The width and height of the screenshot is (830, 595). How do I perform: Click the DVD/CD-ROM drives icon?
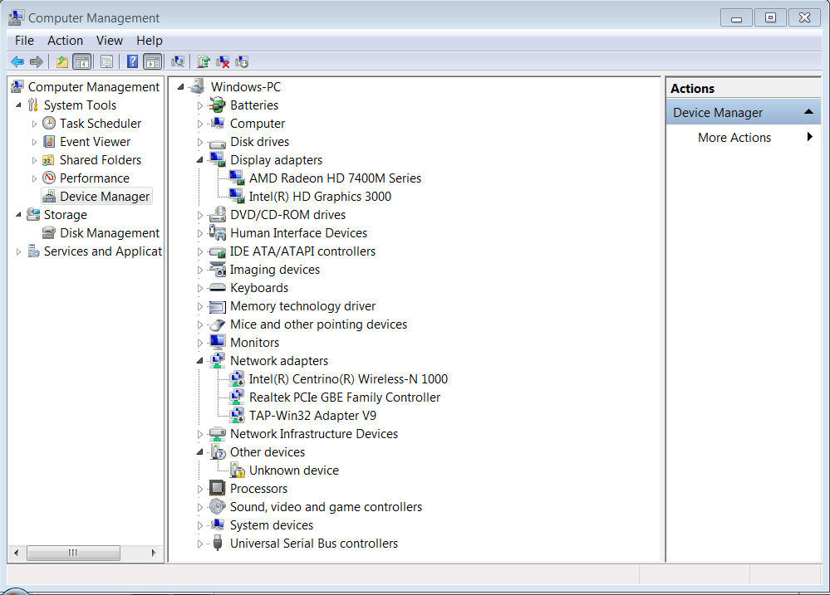pyautogui.click(x=217, y=215)
